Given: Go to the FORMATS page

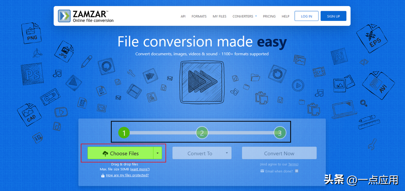Looking at the screenshot, I should point(199,16).
